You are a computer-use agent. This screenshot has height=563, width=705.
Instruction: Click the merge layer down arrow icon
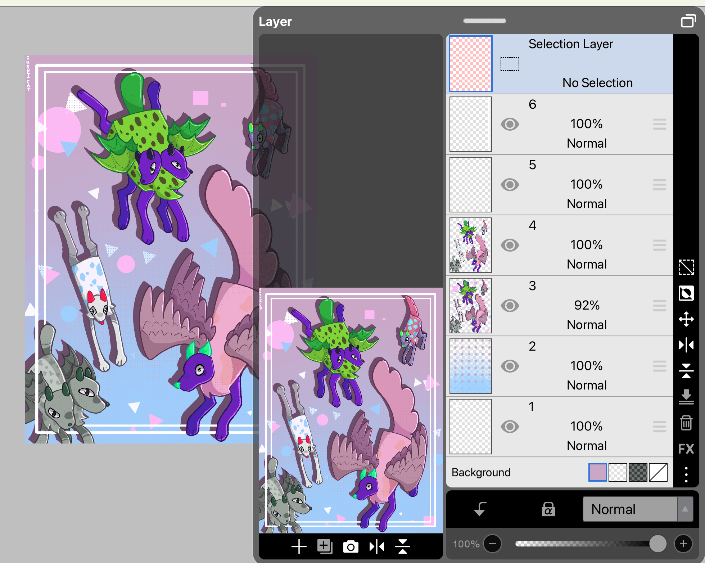pos(686,397)
